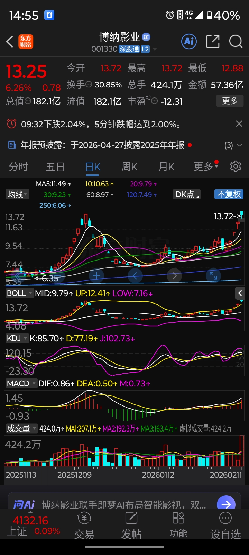The image size is (249, 555).
Task: Tap the 换手 info icon
Action: (89, 84)
